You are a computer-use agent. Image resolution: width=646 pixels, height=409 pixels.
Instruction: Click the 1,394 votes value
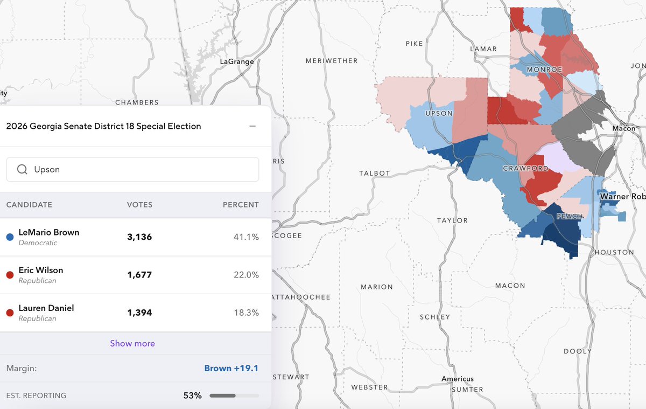139,313
